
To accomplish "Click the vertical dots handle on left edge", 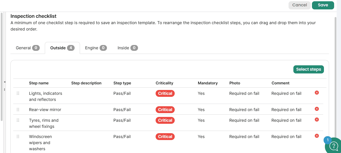I will pos(4,89).
